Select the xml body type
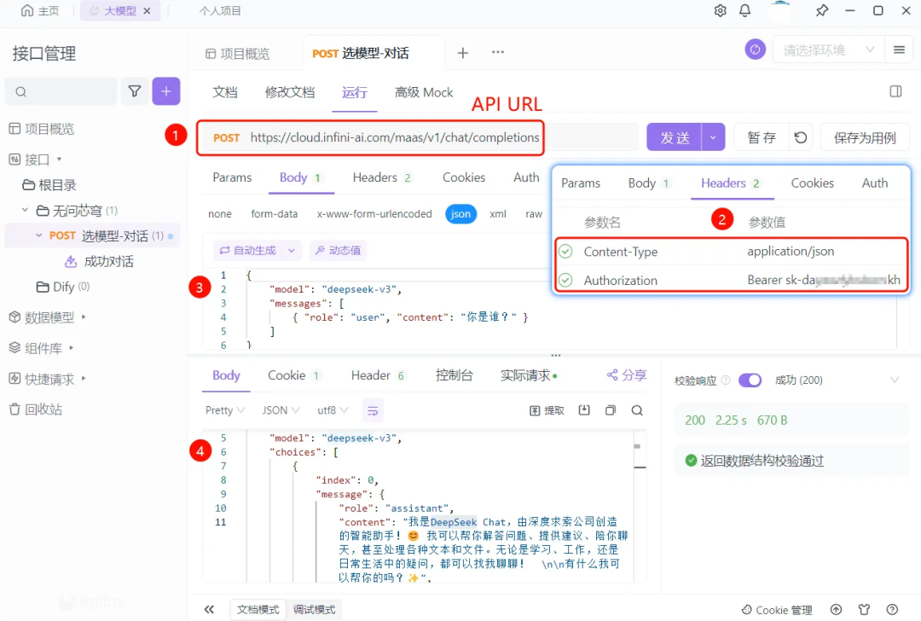Screen dimensions: 921x621 click(498, 214)
